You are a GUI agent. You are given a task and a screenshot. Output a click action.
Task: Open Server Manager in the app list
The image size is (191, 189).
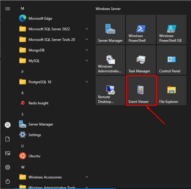click(54, 124)
